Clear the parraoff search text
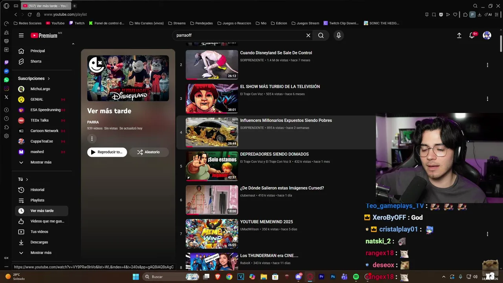 [308, 35]
